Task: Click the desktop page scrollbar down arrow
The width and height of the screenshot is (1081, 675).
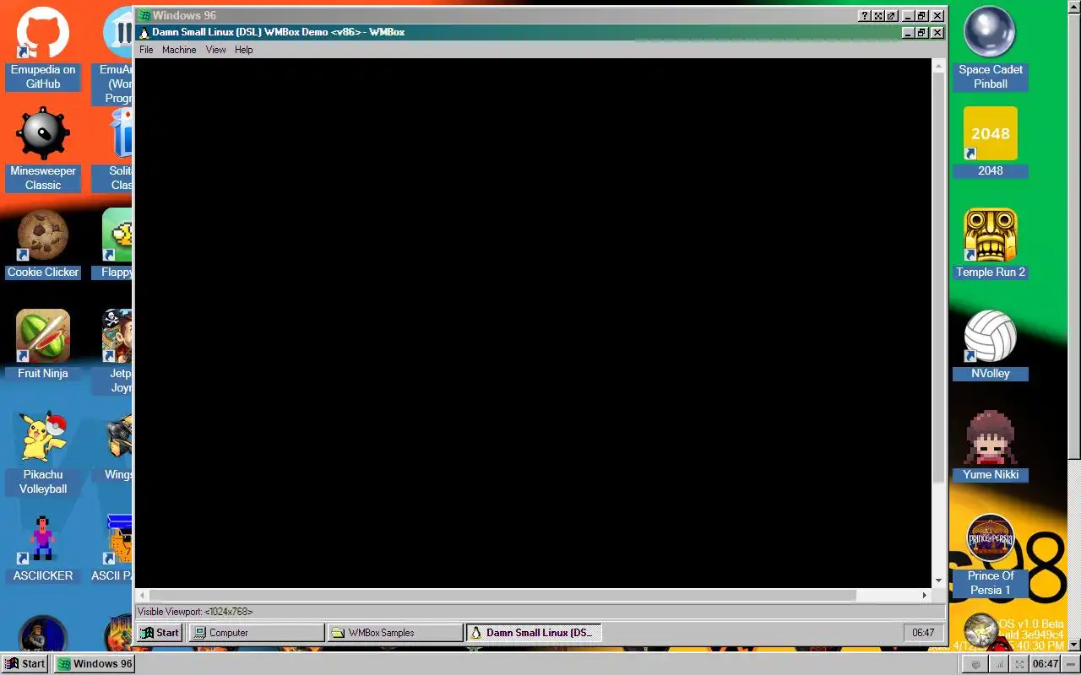Action: tap(1073, 645)
